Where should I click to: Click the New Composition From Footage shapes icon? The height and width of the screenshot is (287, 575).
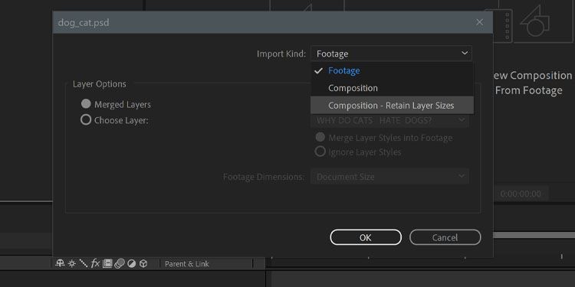point(534,21)
